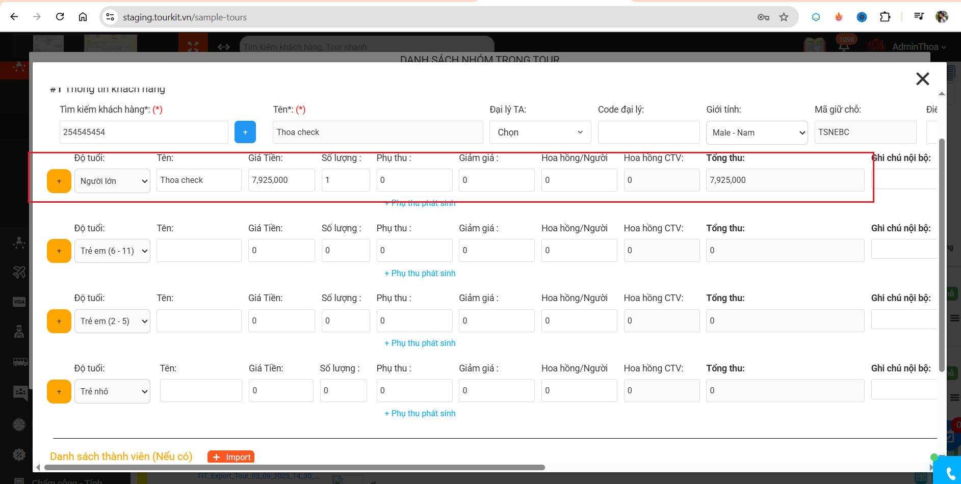Click the orange plus button in Người lớn row

coord(59,181)
